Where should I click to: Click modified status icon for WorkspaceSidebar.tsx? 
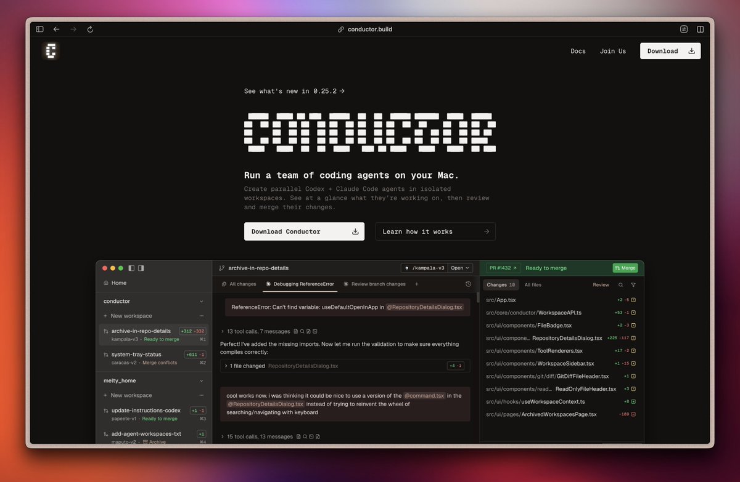tap(633, 364)
